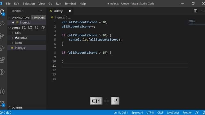Open the Terminal menu

70,4
